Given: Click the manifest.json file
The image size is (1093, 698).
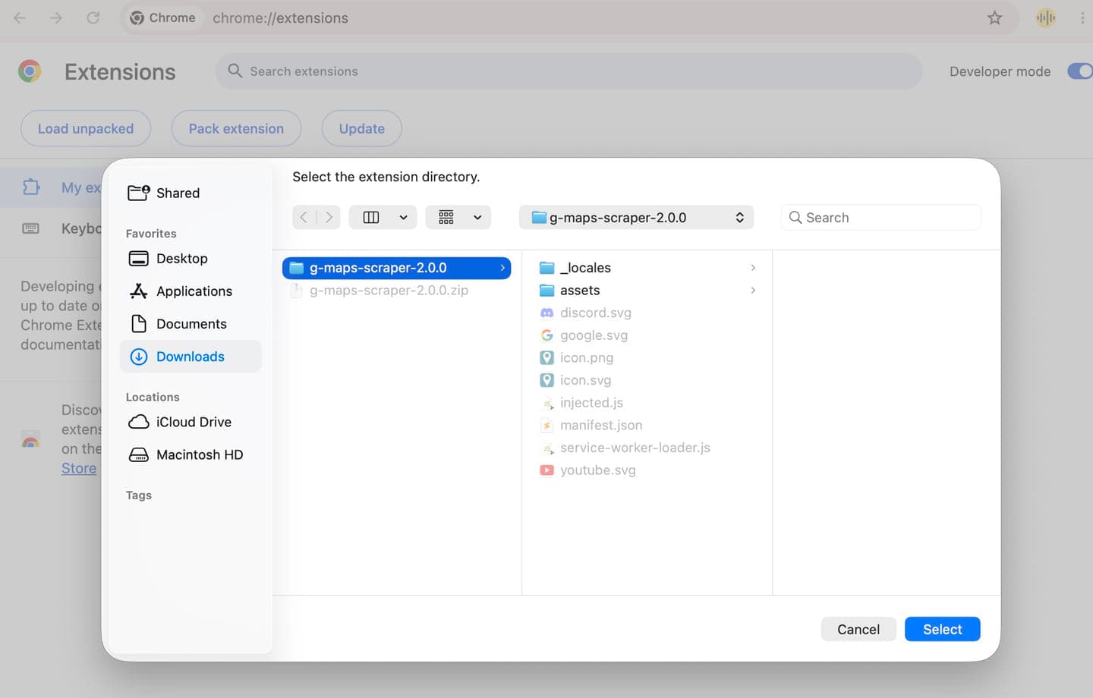Looking at the screenshot, I should coord(601,426).
